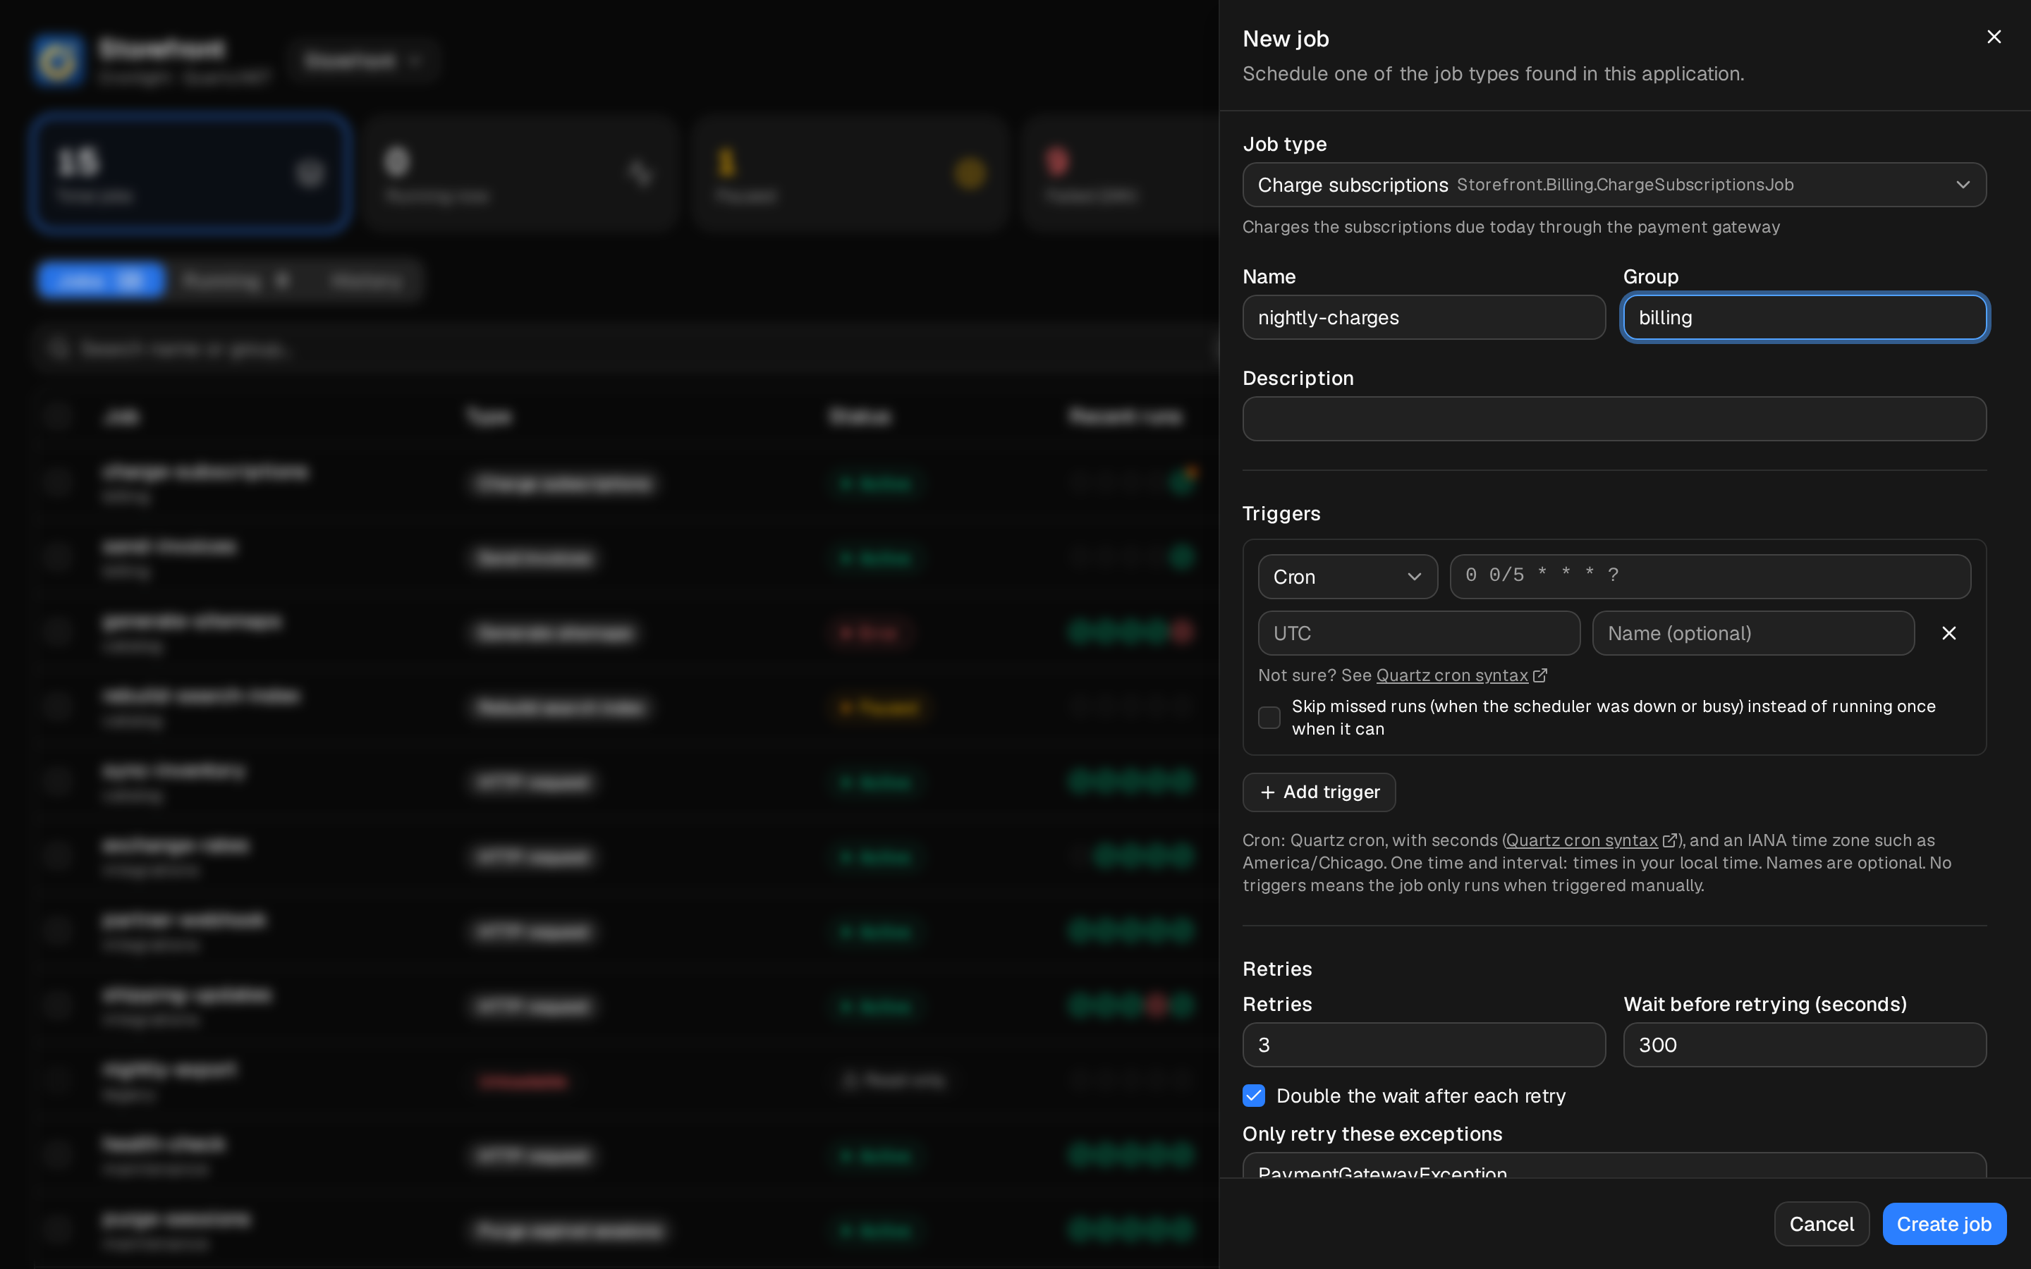
Task: Open the Cron trigger type dropdown
Action: pyautogui.click(x=1347, y=577)
